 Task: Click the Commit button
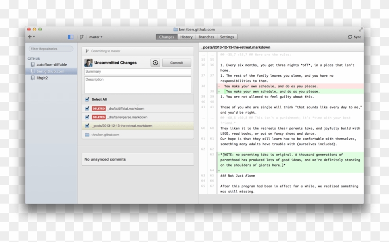coord(176,63)
